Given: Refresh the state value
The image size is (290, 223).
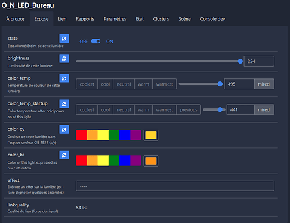Looking at the screenshot, I should click(64, 39).
